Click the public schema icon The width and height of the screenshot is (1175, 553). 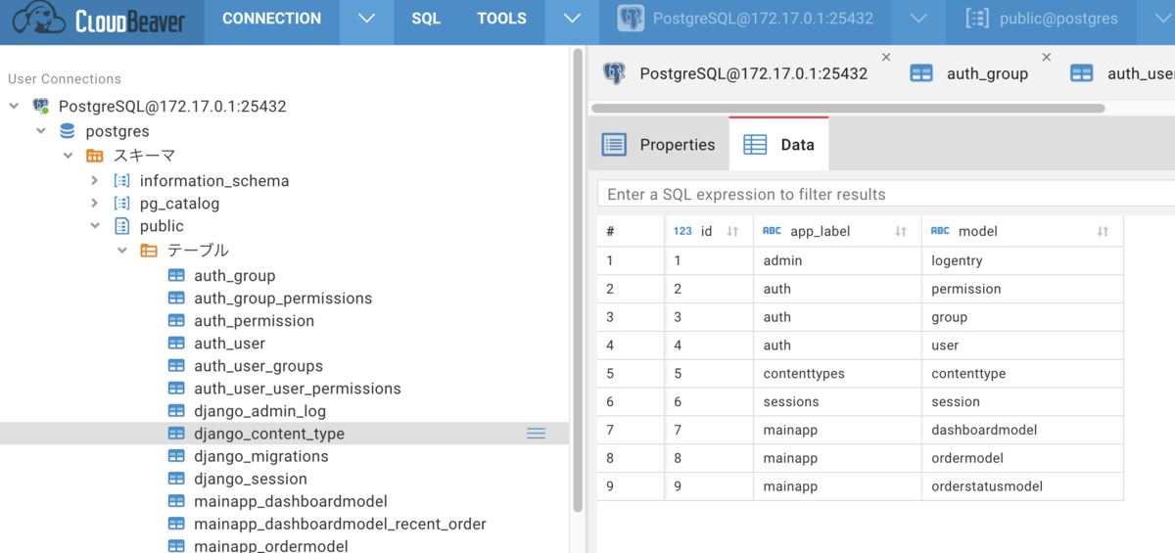tap(121, 226)
